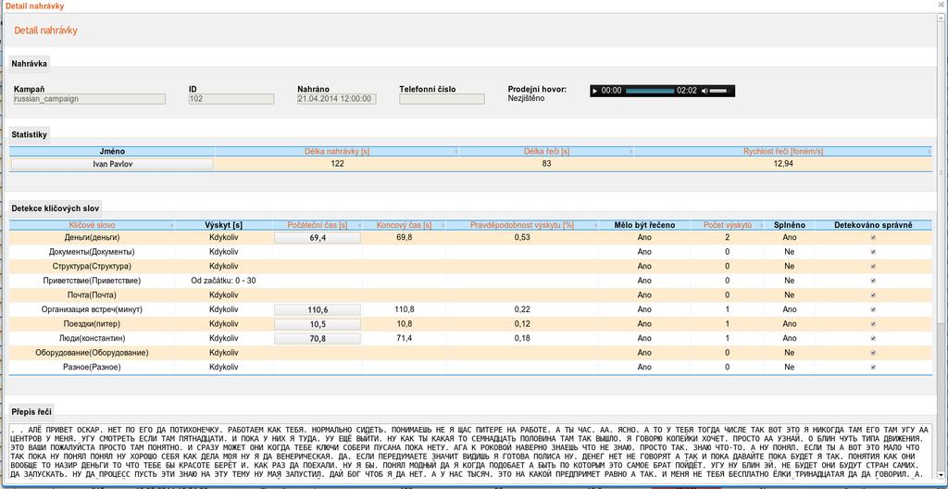Toggle Detekováno správně for Организация встреч row
Screen dimensions: 948x489
(873, 310)
